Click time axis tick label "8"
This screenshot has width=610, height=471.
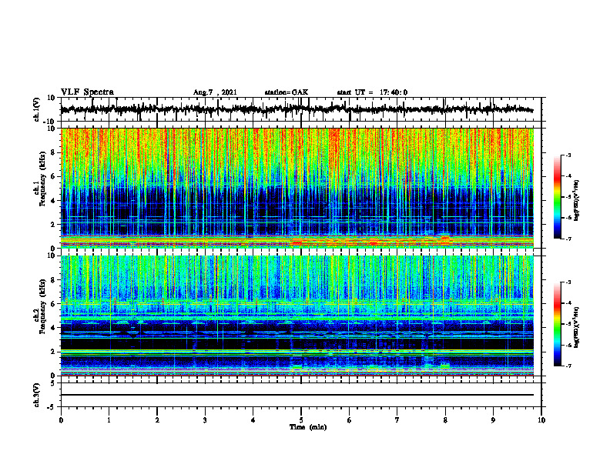(x=445, y=420)
